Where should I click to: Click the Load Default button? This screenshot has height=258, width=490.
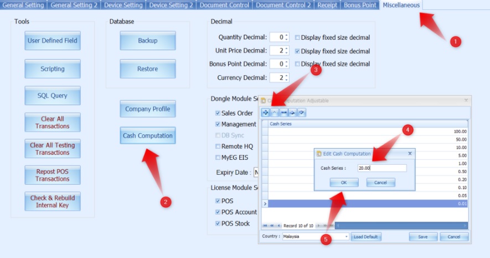pyautogui.click(x=366, y=236)
